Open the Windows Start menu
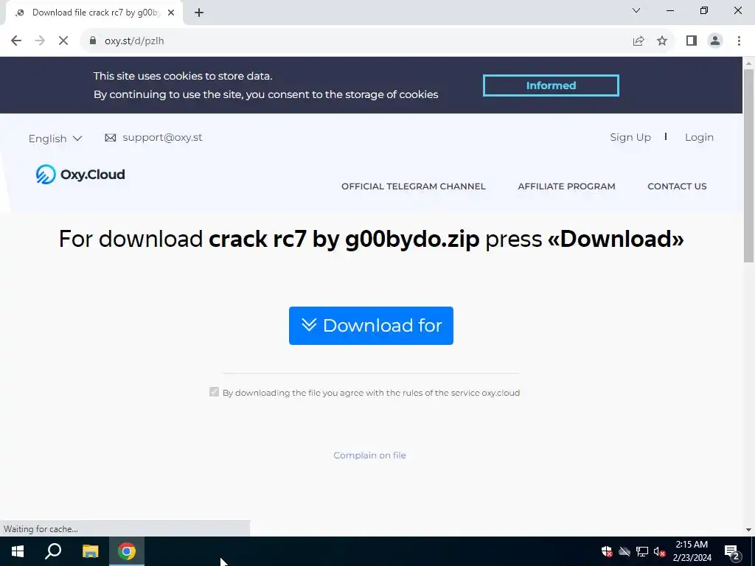This screenshot has width=755, height=566. 18,551
